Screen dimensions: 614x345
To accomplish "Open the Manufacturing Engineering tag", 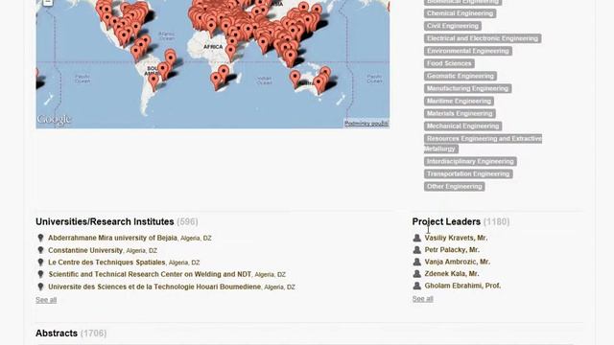I will pyautogui.click(x=467, y=88).
